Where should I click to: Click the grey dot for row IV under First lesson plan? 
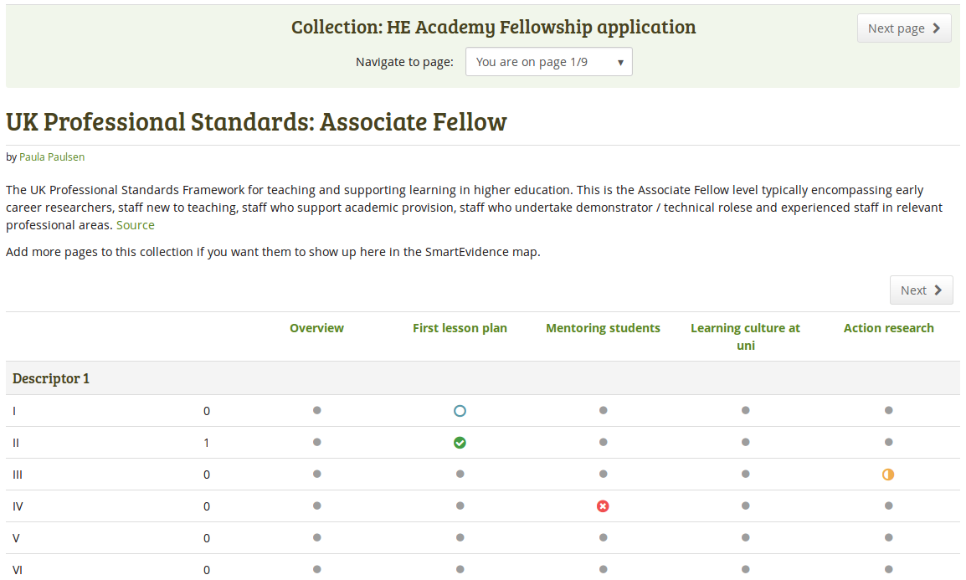(x=460, y=506)
